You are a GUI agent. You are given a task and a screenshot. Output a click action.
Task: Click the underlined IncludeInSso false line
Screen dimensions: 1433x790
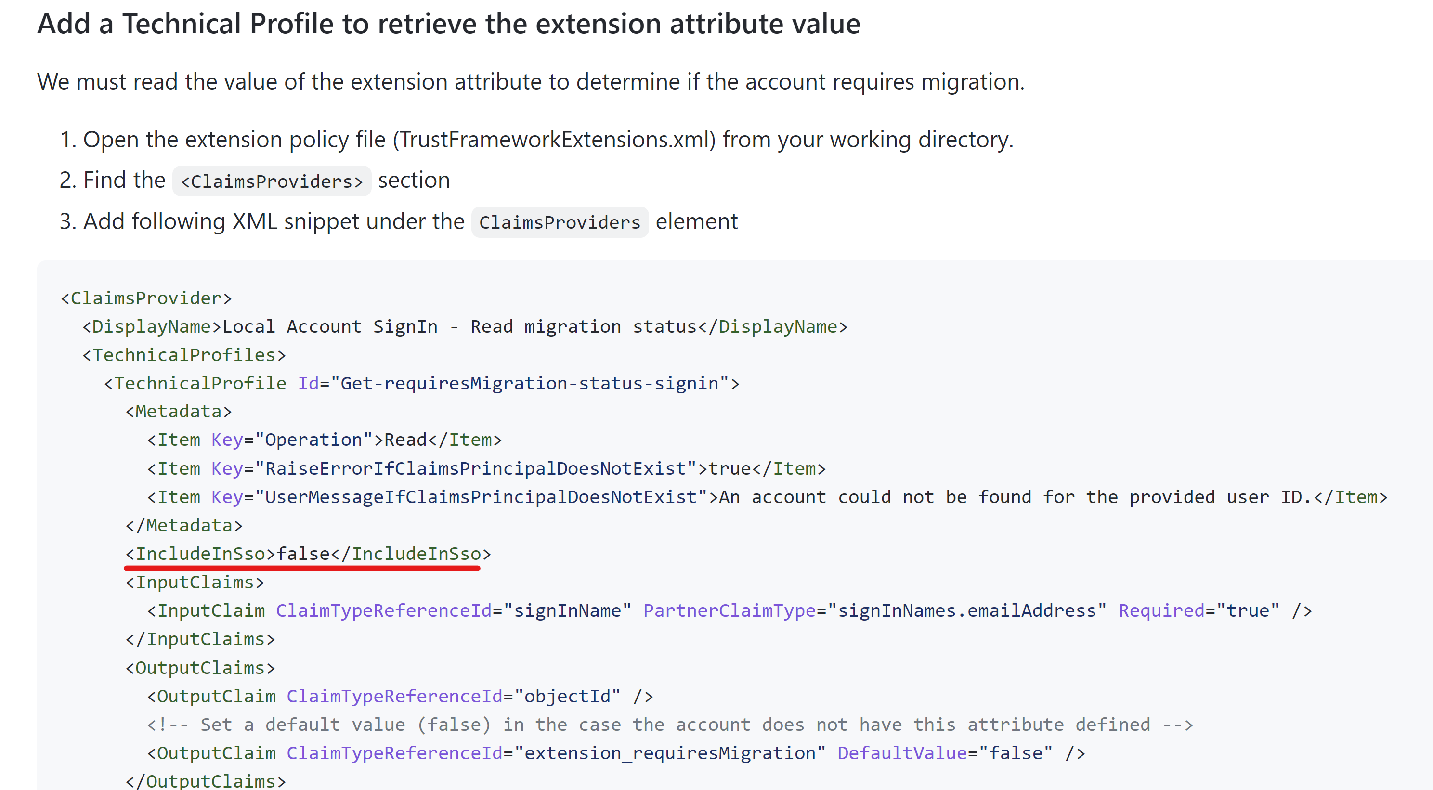308,554
